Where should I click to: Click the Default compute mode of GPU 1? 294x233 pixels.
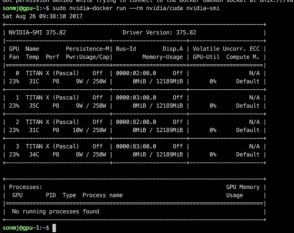point(248,106)
